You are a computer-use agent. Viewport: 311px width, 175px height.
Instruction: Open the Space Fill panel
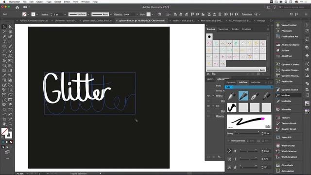(286, 137)
